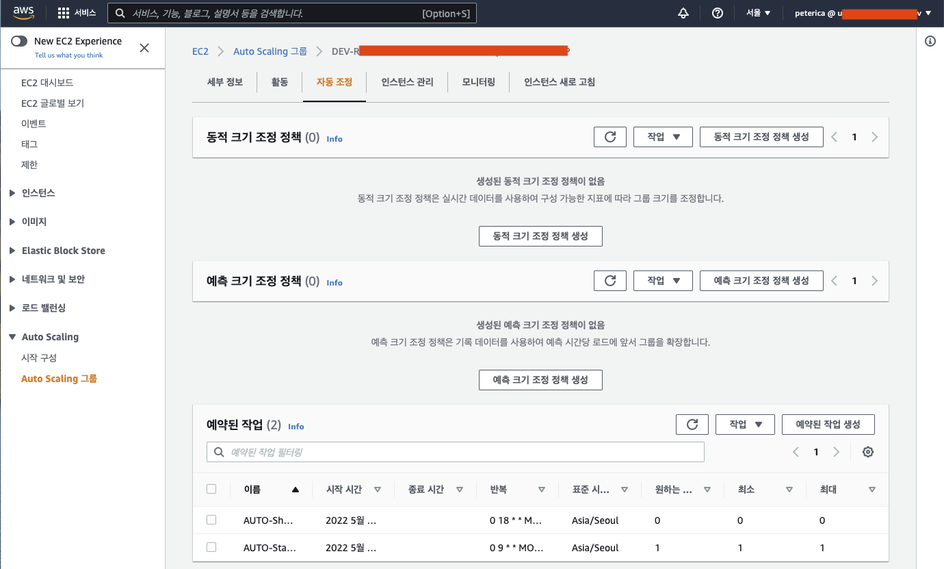Sort by 시작 시간 column arrow
The image size is (944, 569).
point(378,490)
